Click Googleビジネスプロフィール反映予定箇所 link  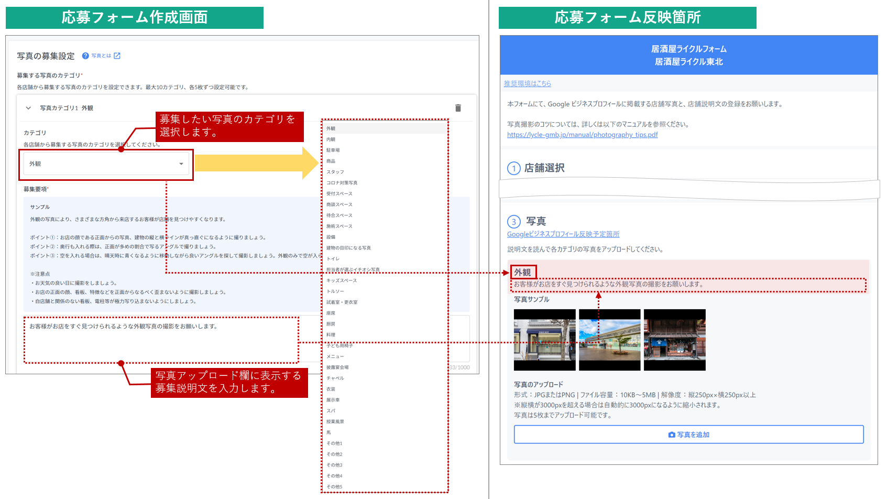(x=563, y=234)
